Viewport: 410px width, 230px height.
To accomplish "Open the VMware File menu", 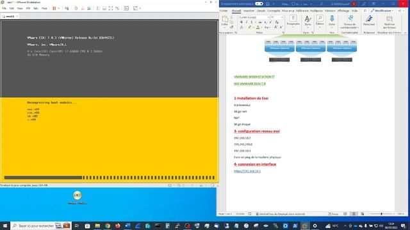I will click(x=4, y=8).
